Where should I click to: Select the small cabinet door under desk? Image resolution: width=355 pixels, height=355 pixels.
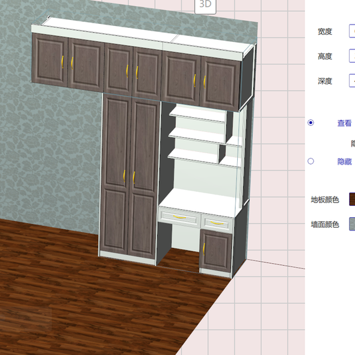click(216, 250)
